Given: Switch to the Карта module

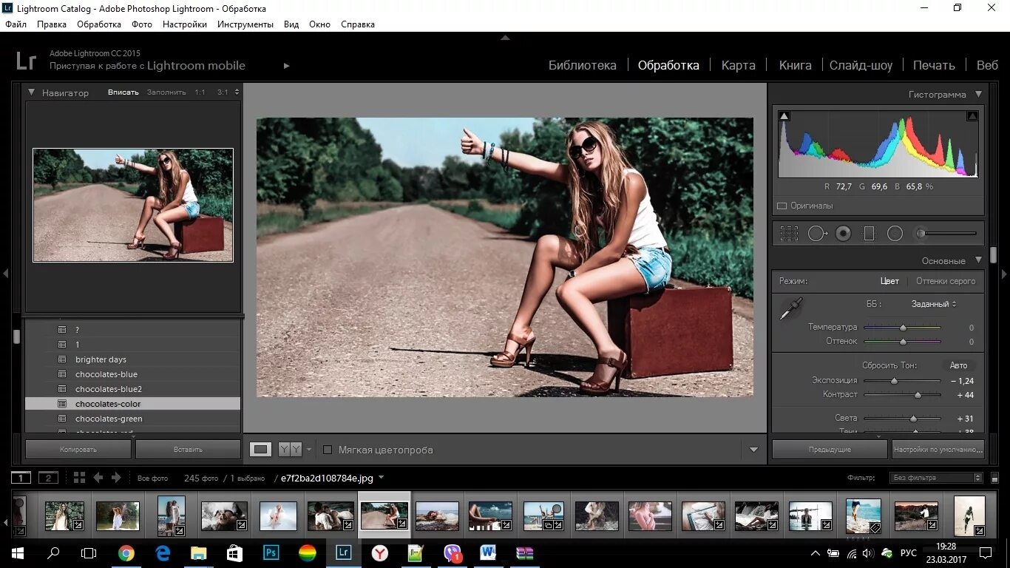Looking at the screenshot, I should pos(739,65).
